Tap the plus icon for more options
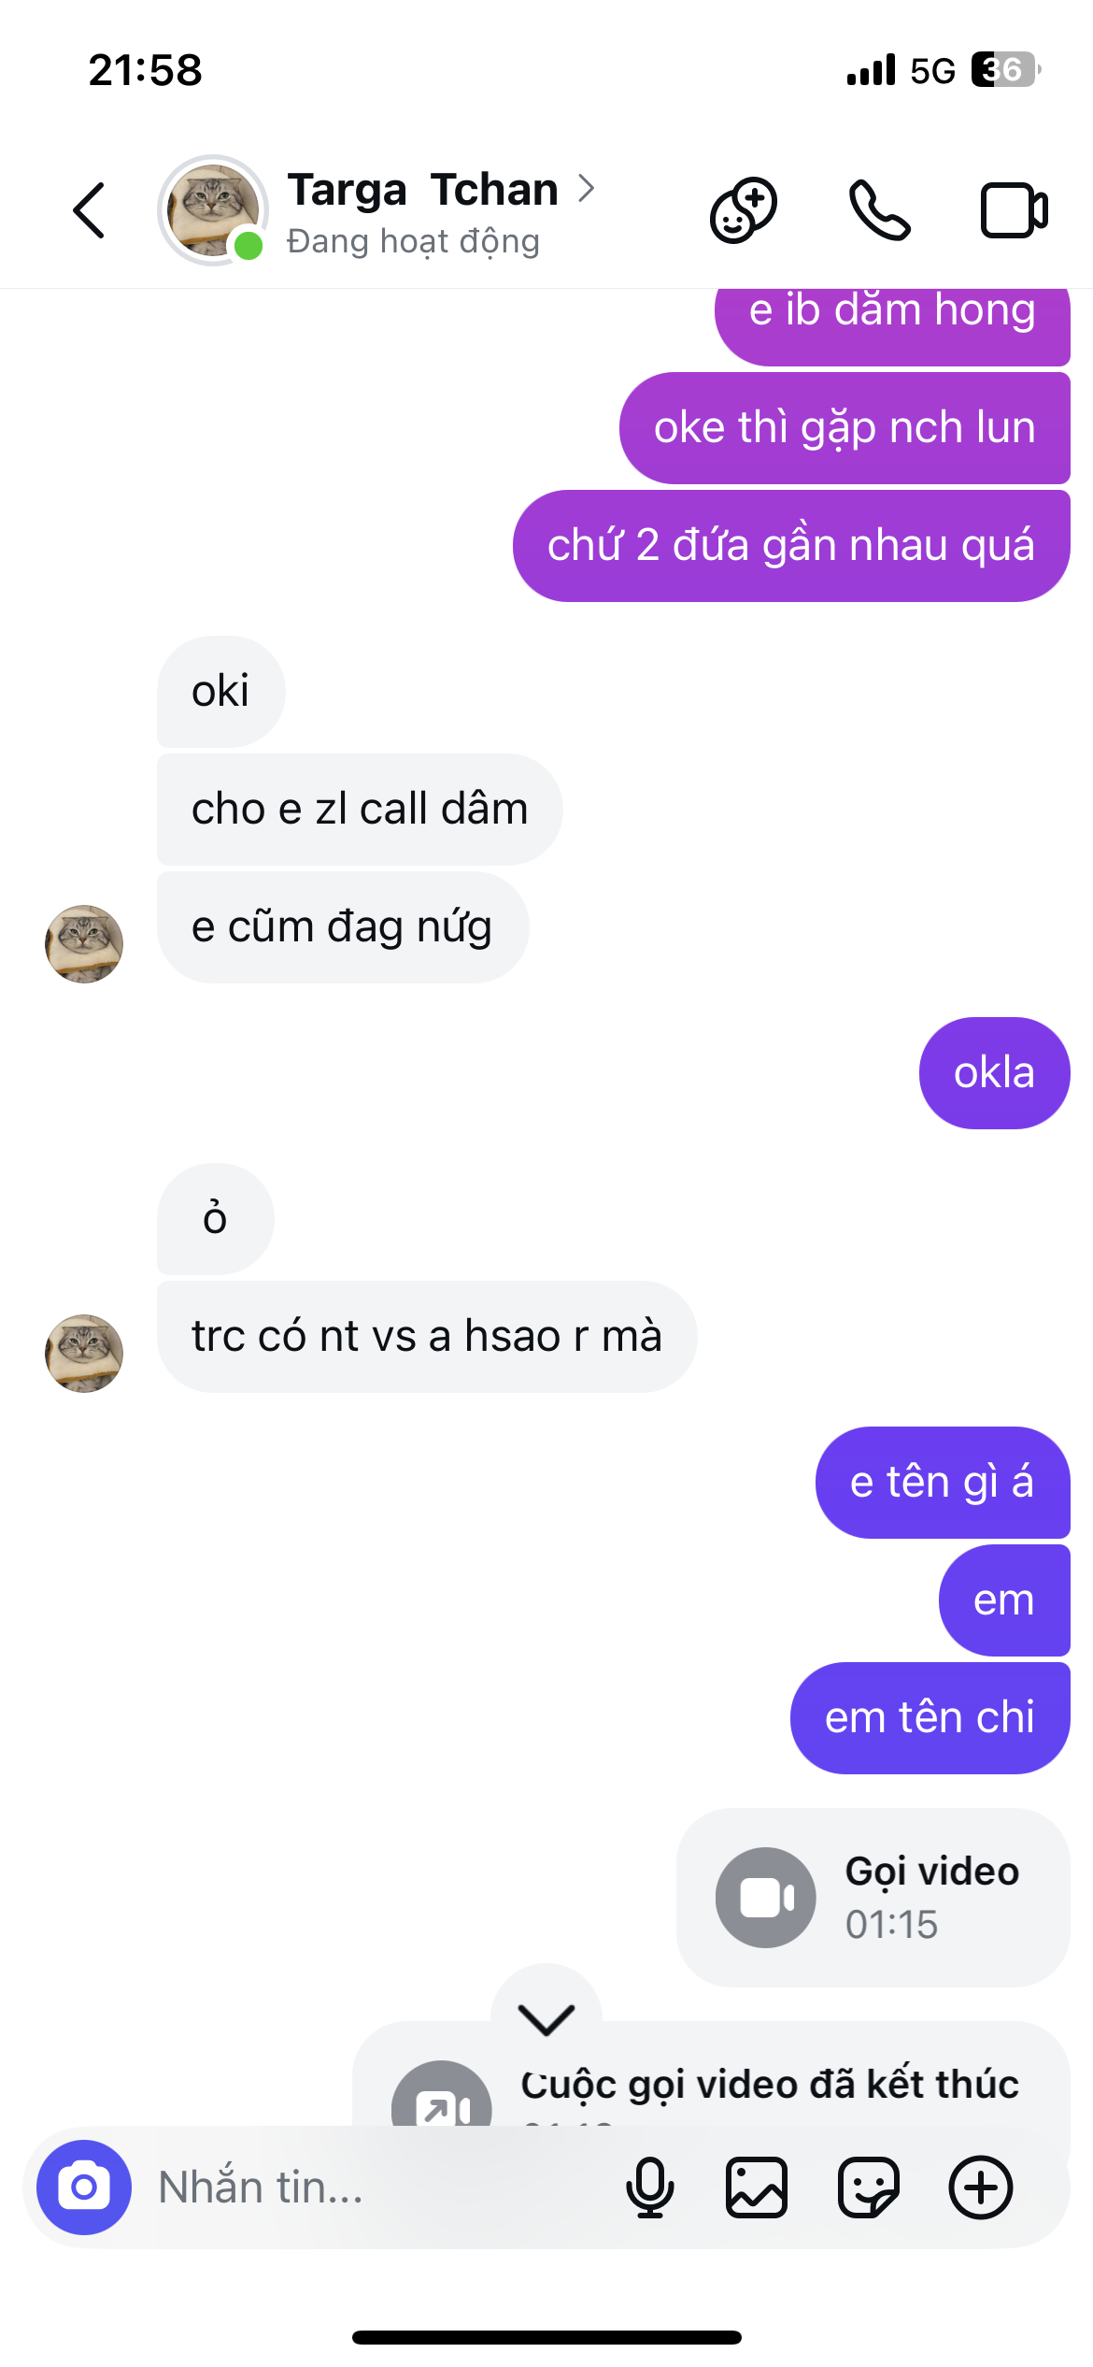Viewport: 1093px width, 2367px height. [x=981, y=2188]
